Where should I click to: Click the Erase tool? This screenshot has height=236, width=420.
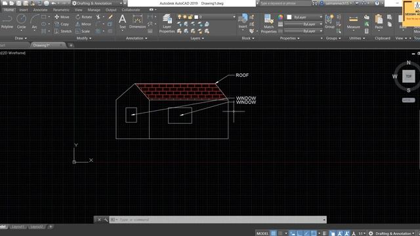point(110,17)
